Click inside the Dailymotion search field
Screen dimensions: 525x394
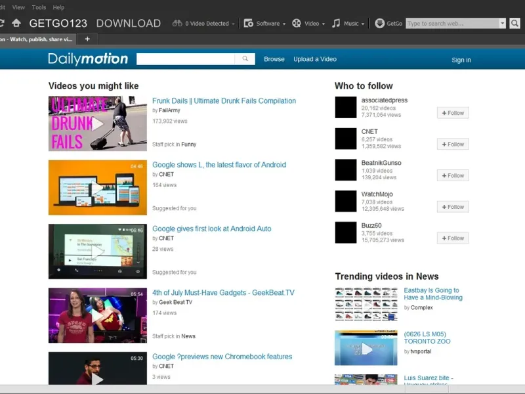186,59
